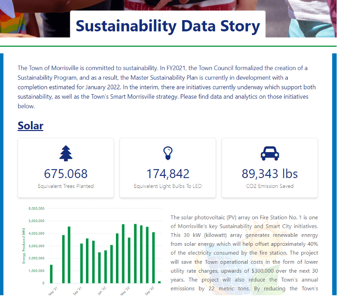Open the Solar section heading link
338x296 pixels.
[30, 125]
